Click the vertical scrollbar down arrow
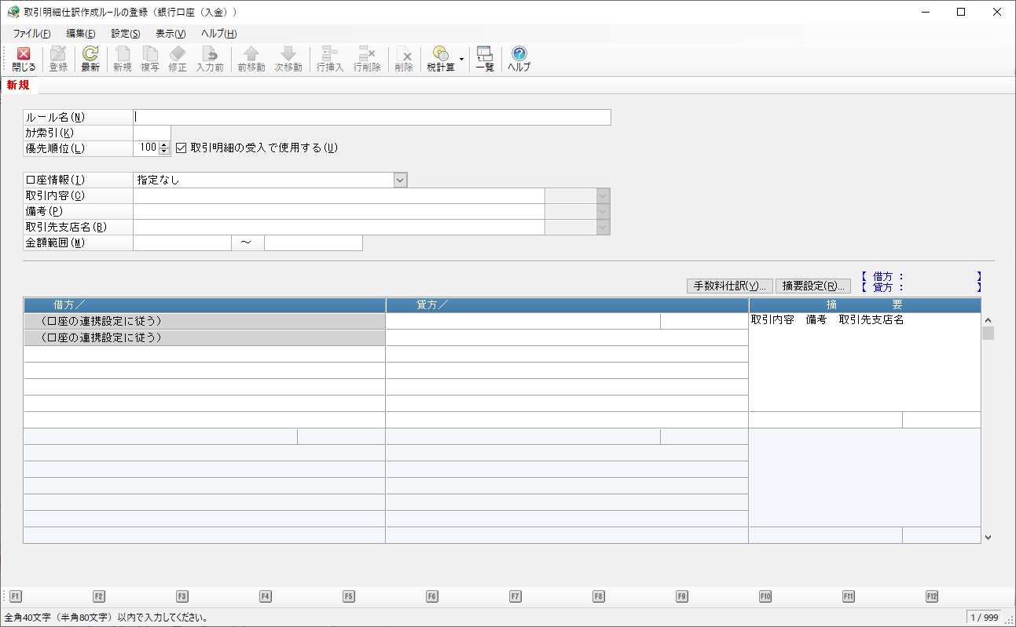This screenshot has width=1016, height=627. tap(988, 538)
